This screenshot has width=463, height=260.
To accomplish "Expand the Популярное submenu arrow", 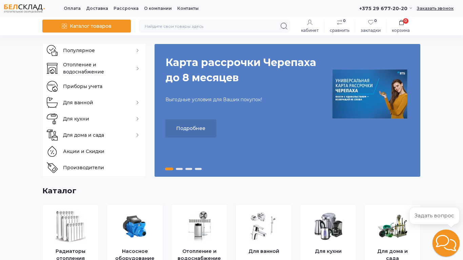I will pos(138,50).
